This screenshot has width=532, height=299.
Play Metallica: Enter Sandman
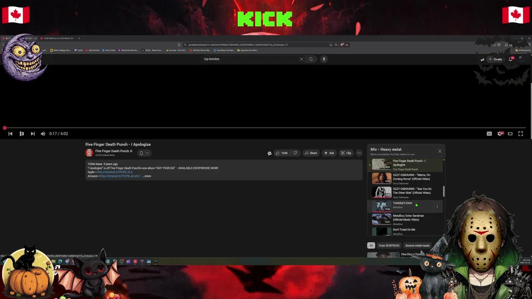coord(406,219)
